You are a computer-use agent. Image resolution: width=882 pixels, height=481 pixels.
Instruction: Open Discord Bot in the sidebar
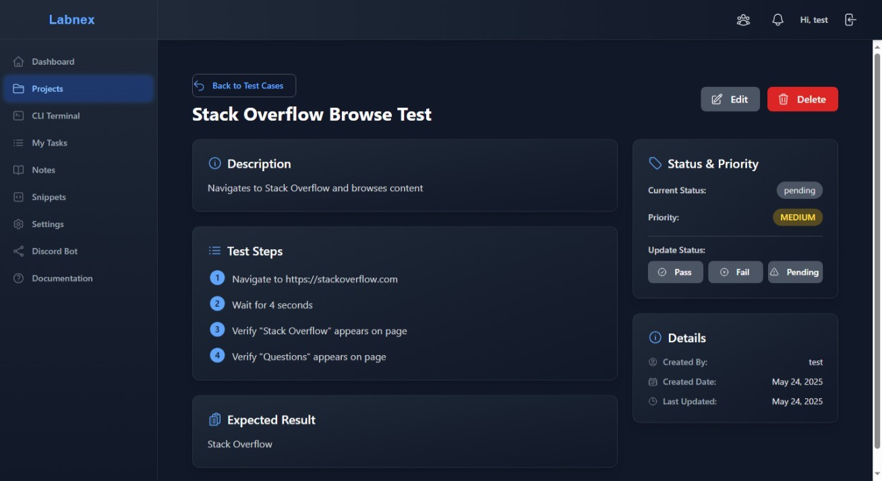78,251
